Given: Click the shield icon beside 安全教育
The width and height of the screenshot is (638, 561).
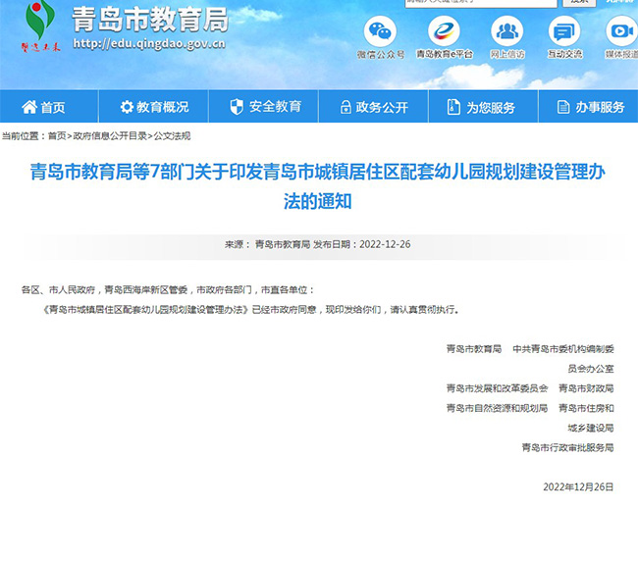Looking at the screenshot, I should (237, 107).
